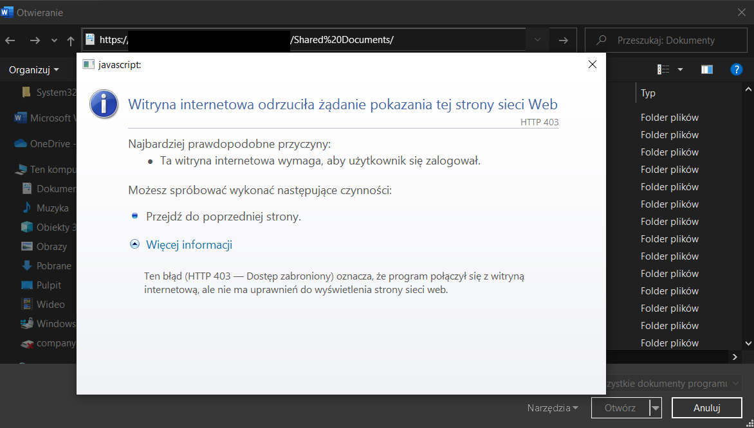Screen dimensions: 754x428
Task: Expand view options dropdown arrow
Action: (x=680, y=69)
